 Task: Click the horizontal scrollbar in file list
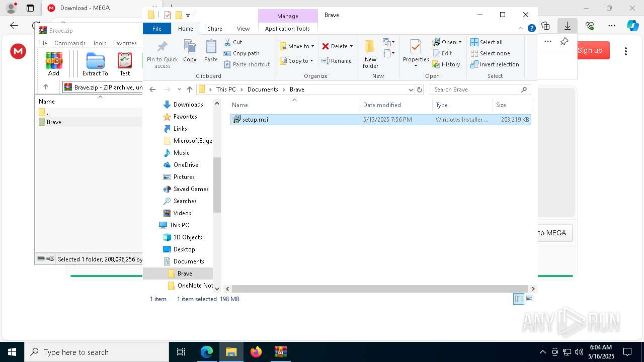click(x=379, y=289)
